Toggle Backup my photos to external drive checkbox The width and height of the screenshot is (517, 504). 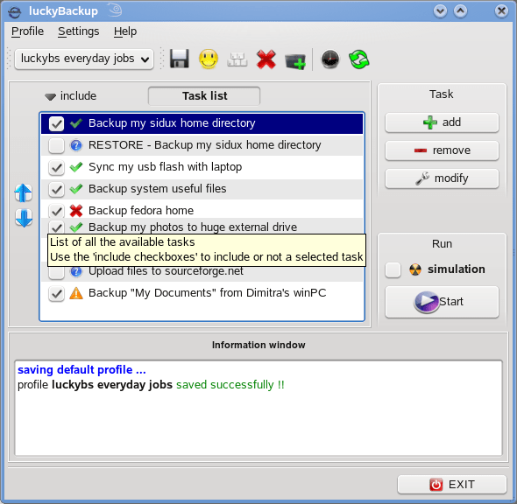click(x=56, y=227)
